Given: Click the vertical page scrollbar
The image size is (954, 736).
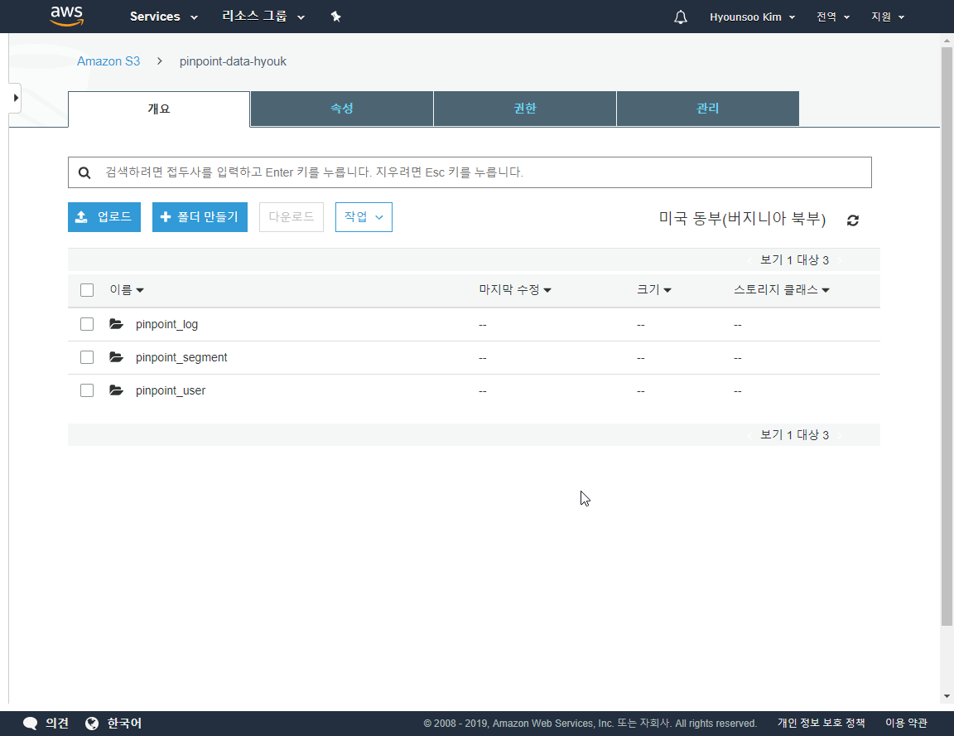Looking at the screenshot, I should tap(947, 336).
